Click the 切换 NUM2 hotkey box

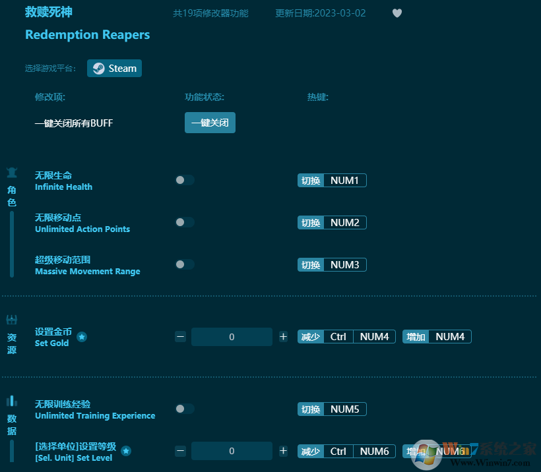point(332,223)
